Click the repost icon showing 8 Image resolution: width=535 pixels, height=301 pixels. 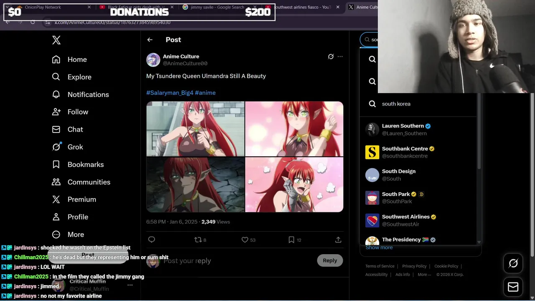tap(200, 240)
